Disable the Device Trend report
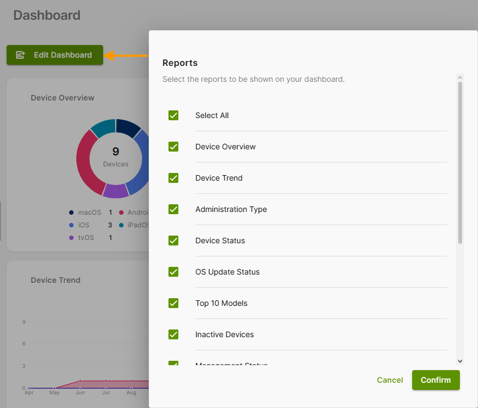Screen dimensions: 478x408 (x=173, y=178)
